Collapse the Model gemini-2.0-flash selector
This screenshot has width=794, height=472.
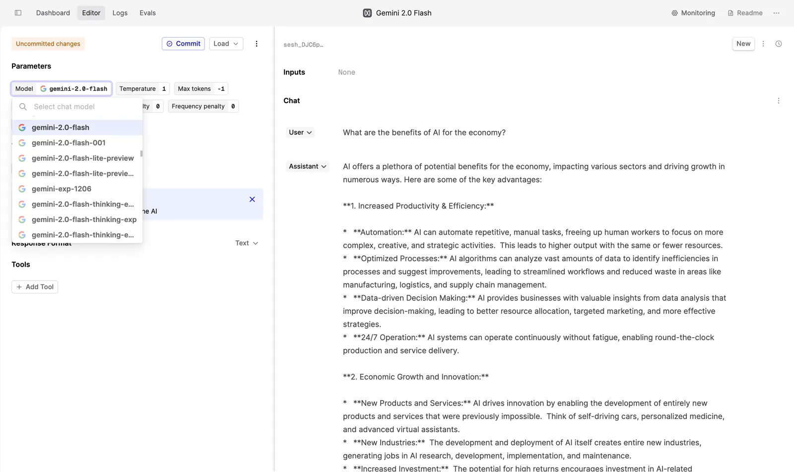tap(62, 89)
